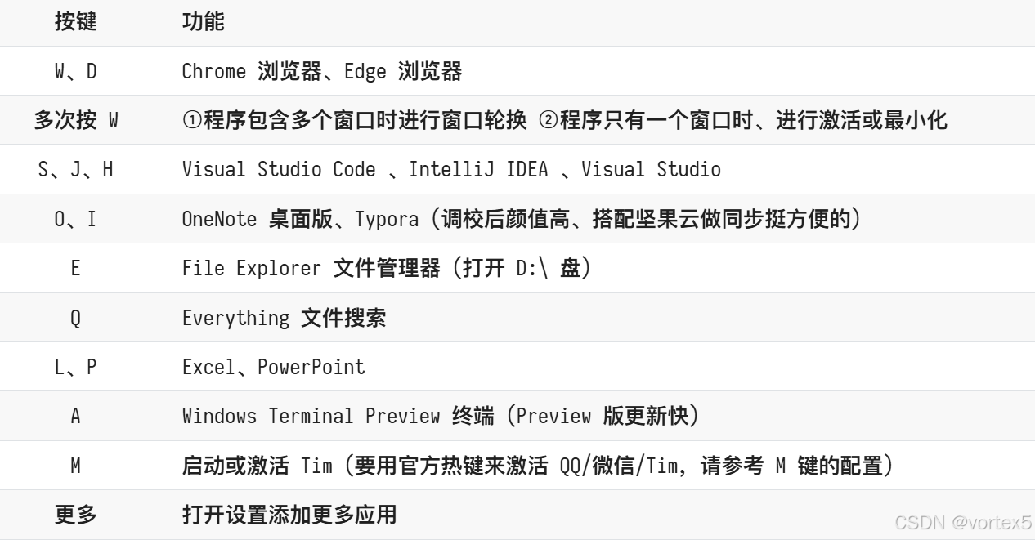Click the "①程序包含多个窗口时进行窗口轮换" description cell
1035x540 pixels.
pos(599,120)
